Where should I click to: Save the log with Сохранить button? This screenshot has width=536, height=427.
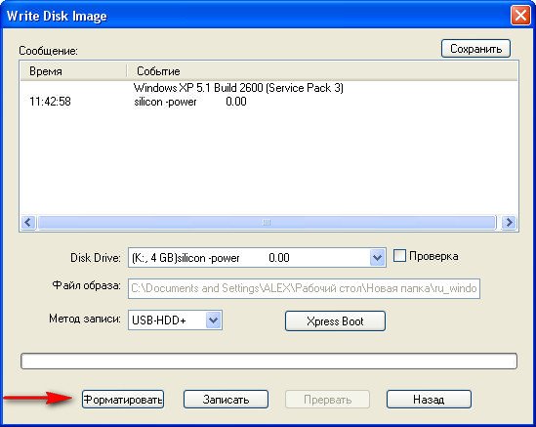click(x=475, y=49)
